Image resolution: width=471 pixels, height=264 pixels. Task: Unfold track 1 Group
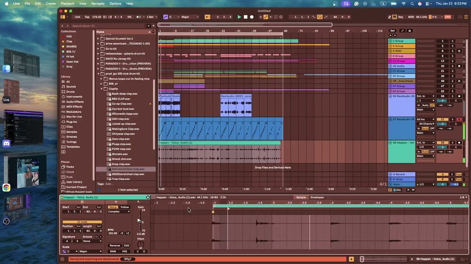[x=390, y=41]
